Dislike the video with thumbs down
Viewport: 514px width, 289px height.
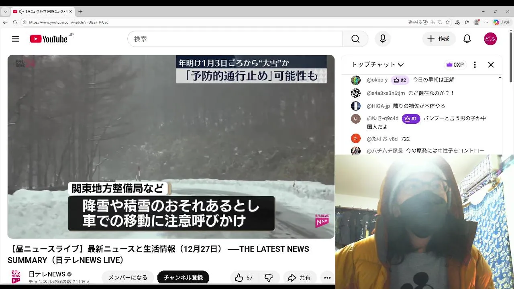(x=269, y=278)
